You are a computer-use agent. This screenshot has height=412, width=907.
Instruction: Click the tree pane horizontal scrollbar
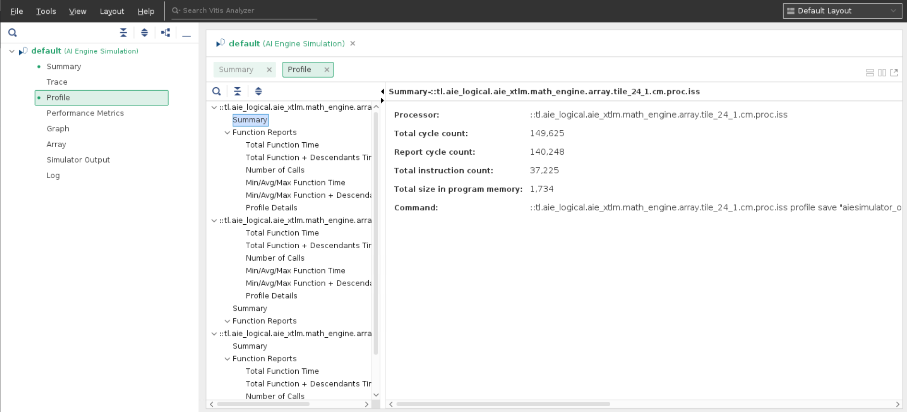(263, 404)
